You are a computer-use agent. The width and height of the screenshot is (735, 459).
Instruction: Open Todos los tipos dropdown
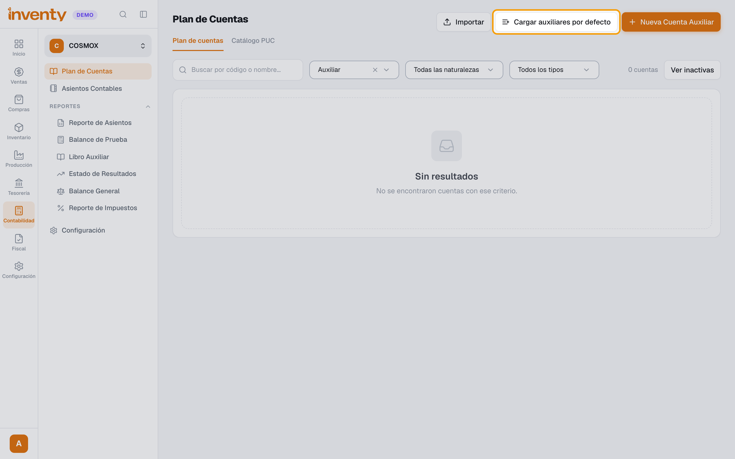point(554,70)
